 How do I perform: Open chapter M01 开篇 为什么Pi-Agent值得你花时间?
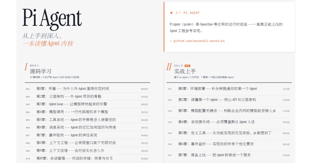(87, 89)
